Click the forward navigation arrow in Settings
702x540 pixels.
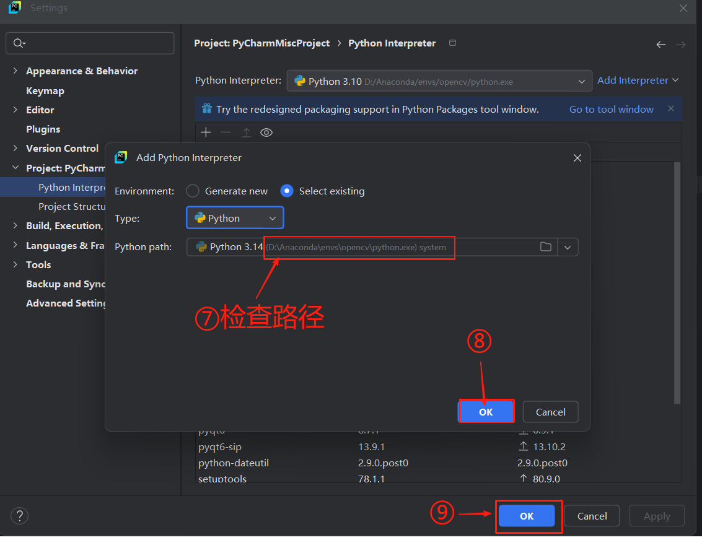(681, 45)
